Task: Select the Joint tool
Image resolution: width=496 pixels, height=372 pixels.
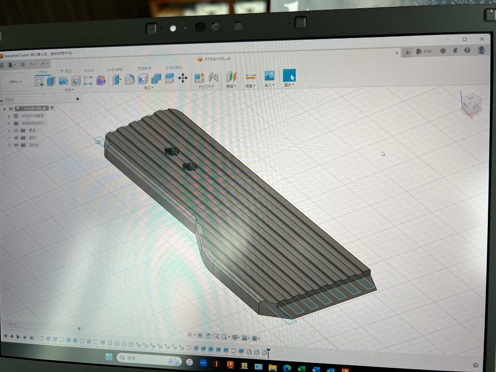Action: click(213, 77)
